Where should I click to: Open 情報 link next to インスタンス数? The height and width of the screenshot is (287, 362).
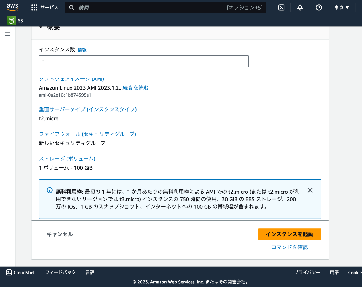(82, 50)
